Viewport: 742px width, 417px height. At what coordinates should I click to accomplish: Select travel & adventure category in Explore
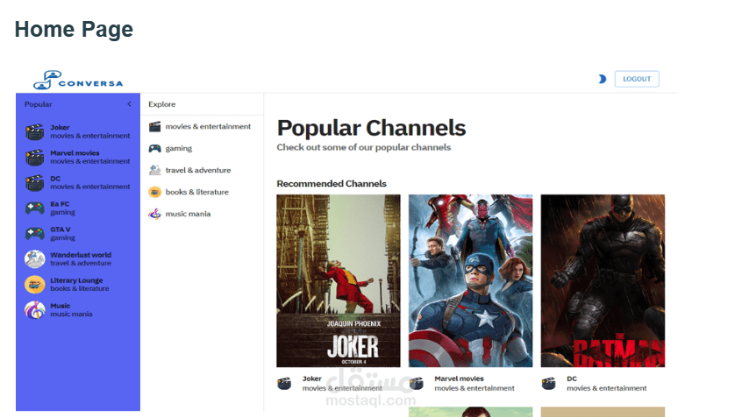click(x=198, y=170)
